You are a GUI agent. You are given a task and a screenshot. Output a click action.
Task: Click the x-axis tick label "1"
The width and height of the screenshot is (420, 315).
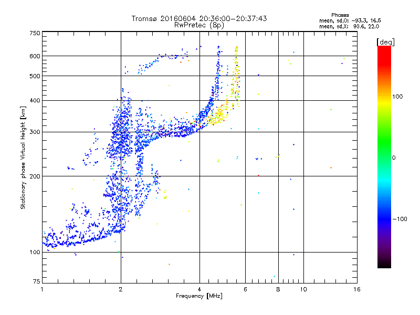[42, 289]
